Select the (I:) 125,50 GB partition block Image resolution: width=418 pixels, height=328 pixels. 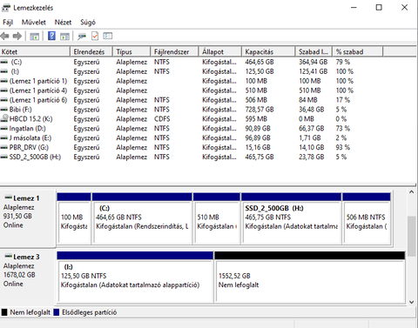[x=135, y=278]
